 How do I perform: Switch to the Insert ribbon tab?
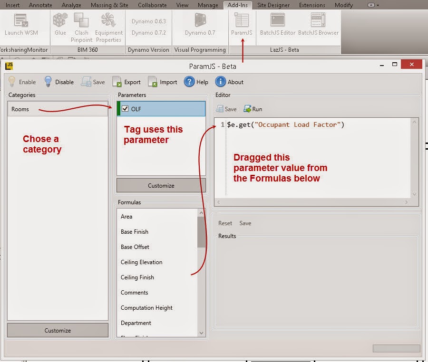(12, 5)
